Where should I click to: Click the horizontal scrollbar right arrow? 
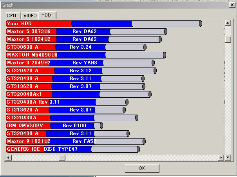[x=221, y=157]
